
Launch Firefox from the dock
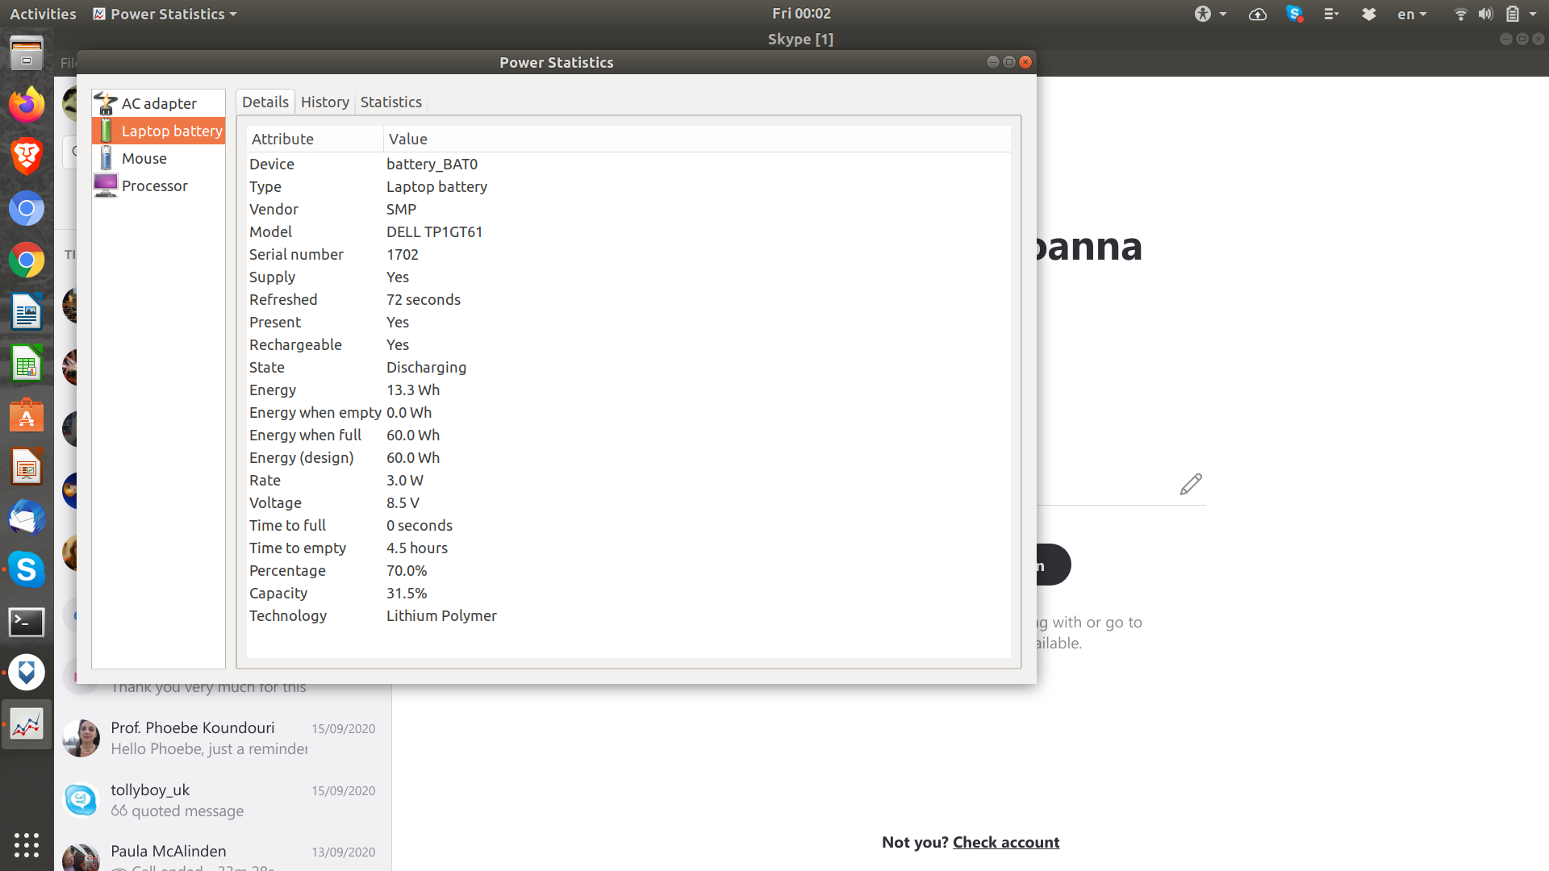pos(27,105)
